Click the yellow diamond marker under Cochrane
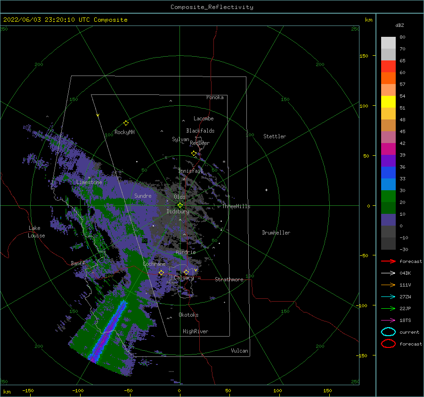 161,273
